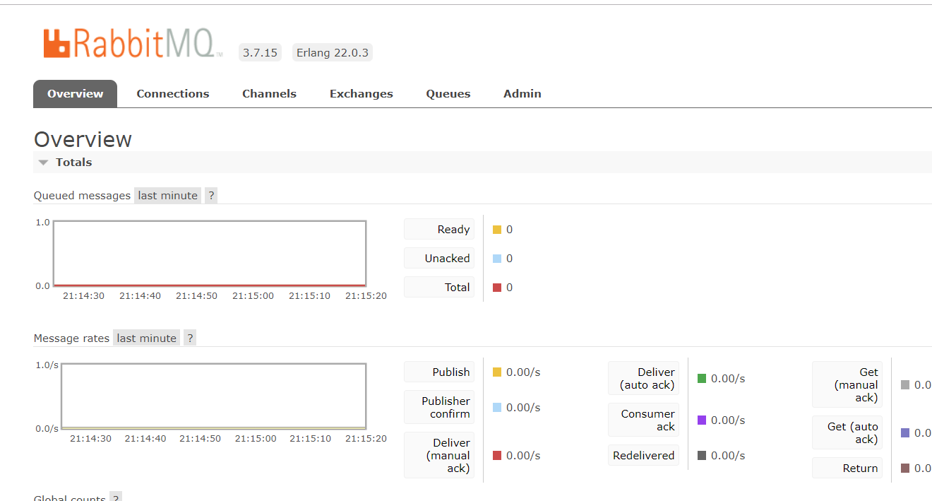Click the Redelivered legend label

coord(643,455)
